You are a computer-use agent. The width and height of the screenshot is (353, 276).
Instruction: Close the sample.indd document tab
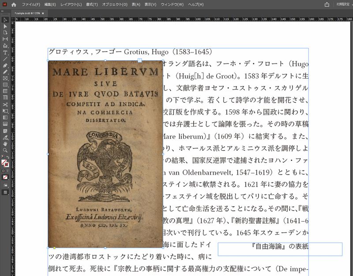pos(43,13)
